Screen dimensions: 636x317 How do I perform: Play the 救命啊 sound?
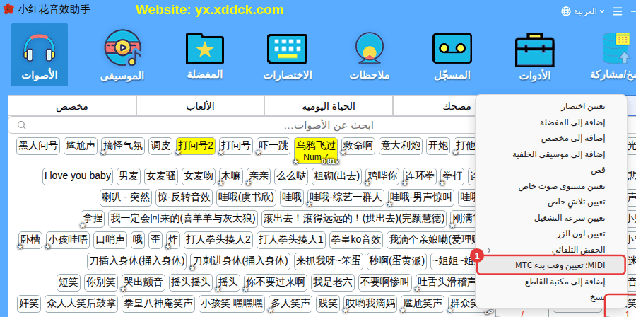[x=358, y=146]
